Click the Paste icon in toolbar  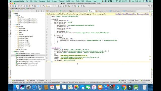point(29,6)
